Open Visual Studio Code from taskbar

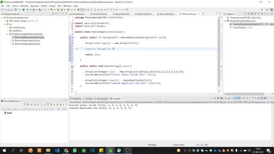[x=57, y=150]
